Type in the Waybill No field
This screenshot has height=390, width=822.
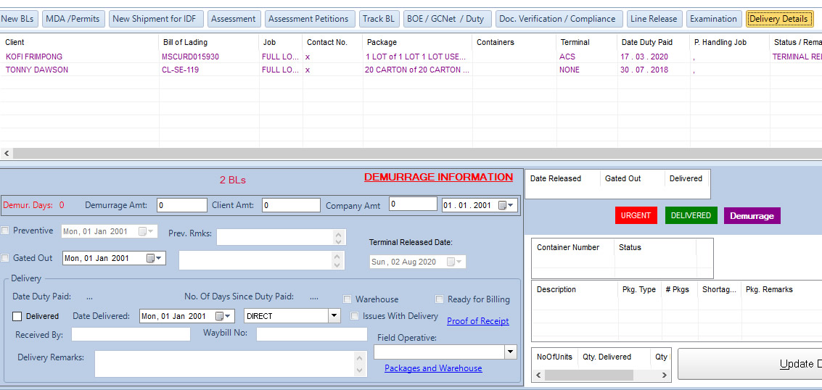tap(311, 334)
